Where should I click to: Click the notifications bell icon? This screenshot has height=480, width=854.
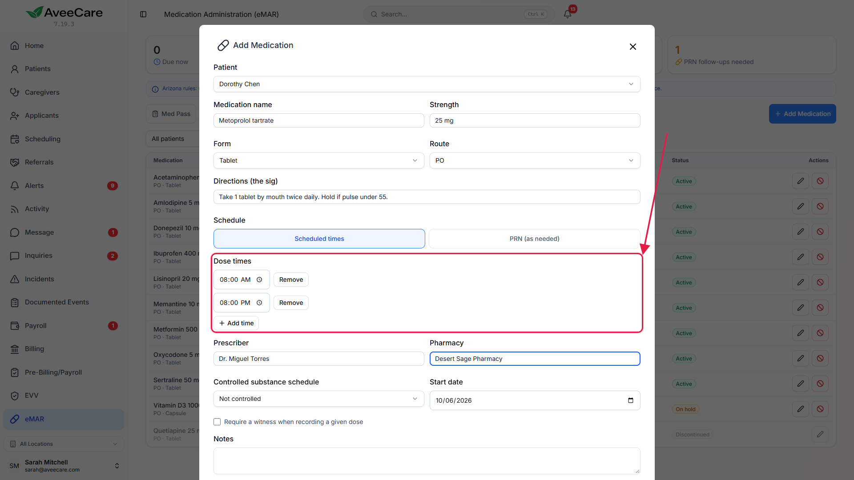coord(567,14)
